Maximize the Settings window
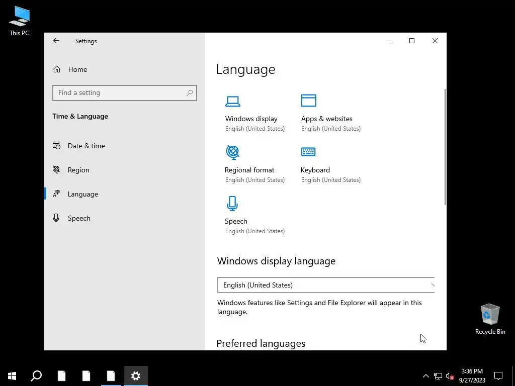 coord(412,41)
